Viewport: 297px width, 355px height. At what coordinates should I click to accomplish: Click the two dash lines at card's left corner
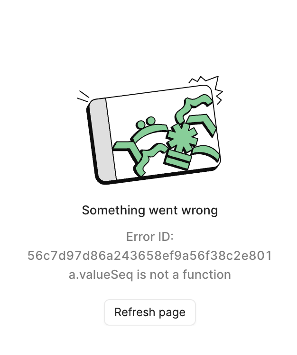(x=83, y=97)
